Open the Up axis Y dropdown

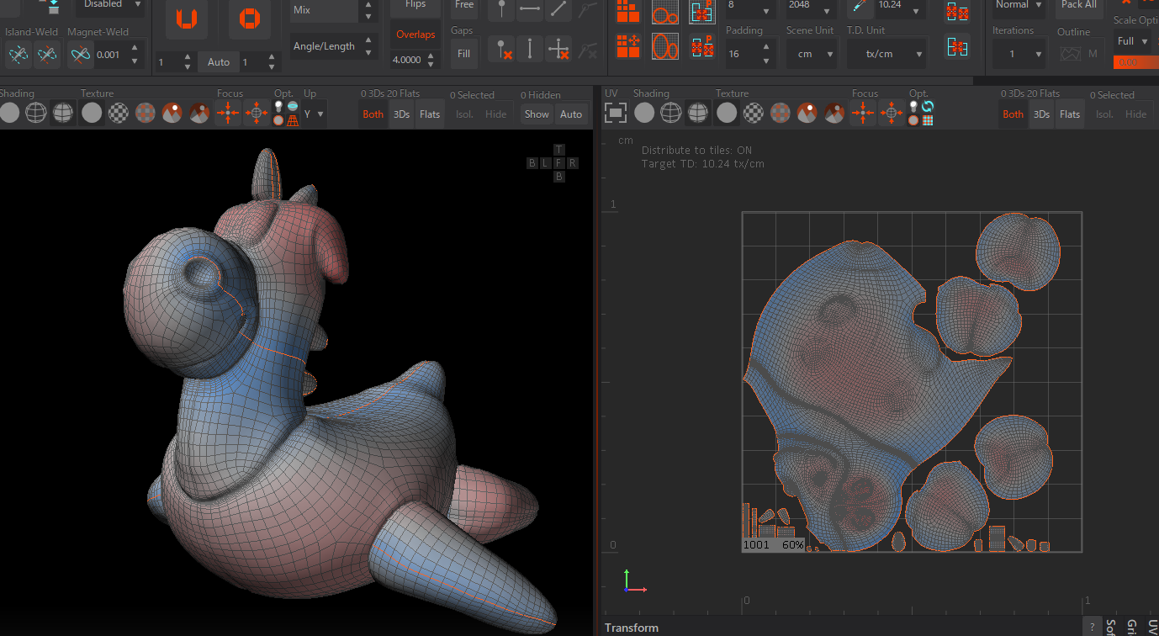(315, 114)
